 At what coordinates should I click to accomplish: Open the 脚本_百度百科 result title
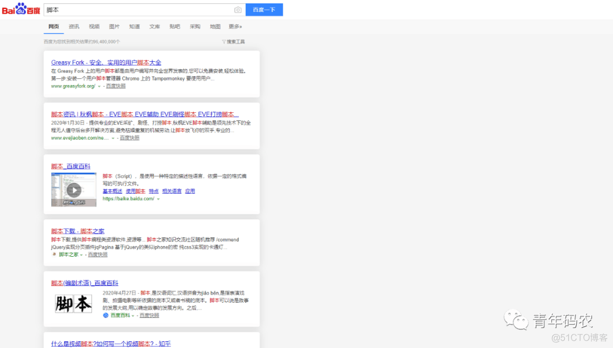click(71, 167)
